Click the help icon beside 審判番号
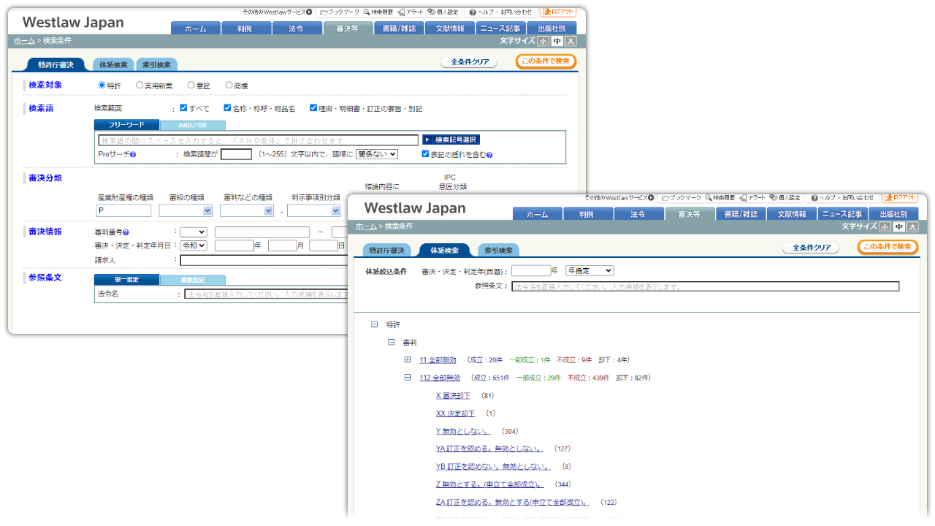This screenshot has height=526, width=935. [126, 232]
